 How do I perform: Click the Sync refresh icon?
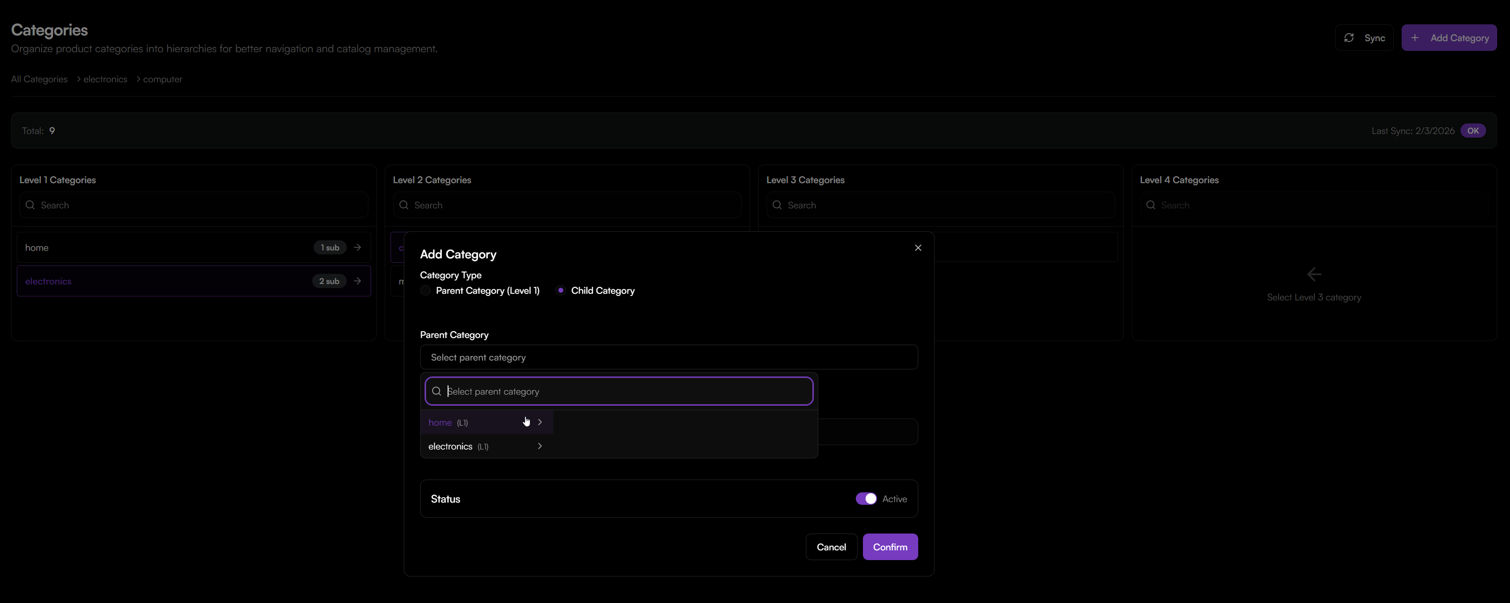pos(1349,38)
